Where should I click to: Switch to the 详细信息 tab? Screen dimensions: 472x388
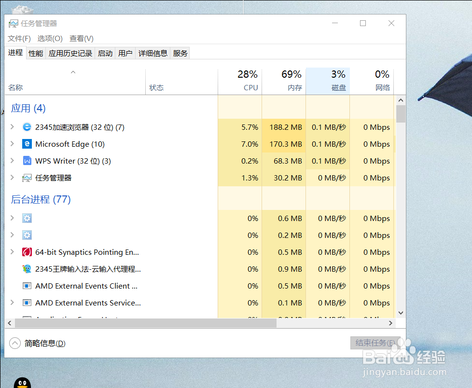[153, 53]
